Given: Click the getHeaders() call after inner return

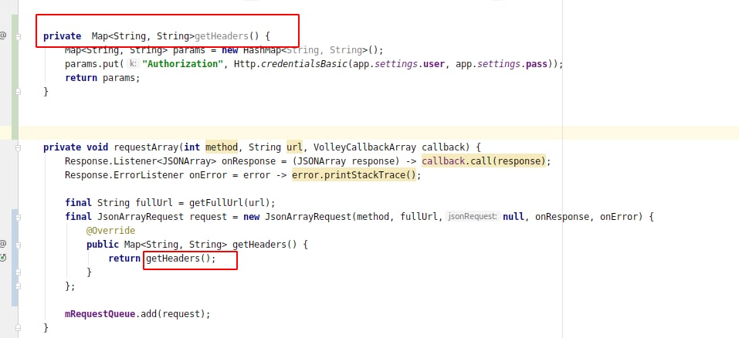Looking at the screenshot, I should 178,259.
